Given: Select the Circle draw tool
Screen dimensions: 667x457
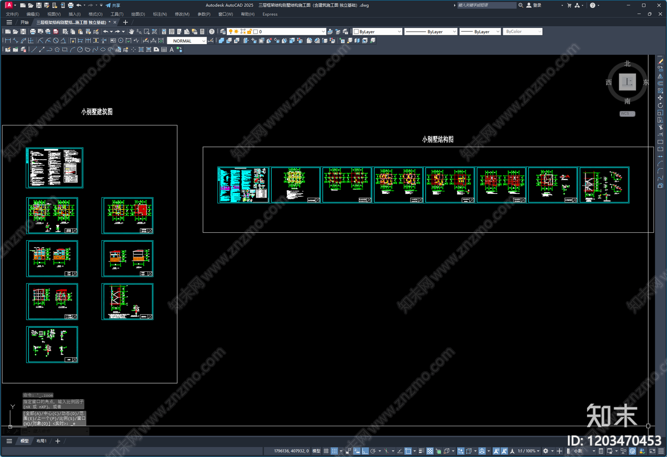Looking at the screenshot, I should tap(80, 50).
